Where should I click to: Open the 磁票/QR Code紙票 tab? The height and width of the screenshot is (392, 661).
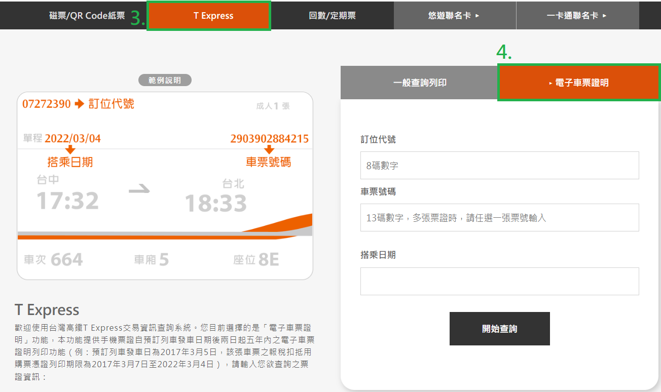pos(87,15)
